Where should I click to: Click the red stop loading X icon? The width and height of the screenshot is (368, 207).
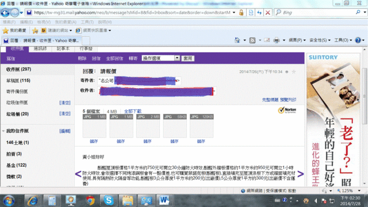[x=267, y=13]
